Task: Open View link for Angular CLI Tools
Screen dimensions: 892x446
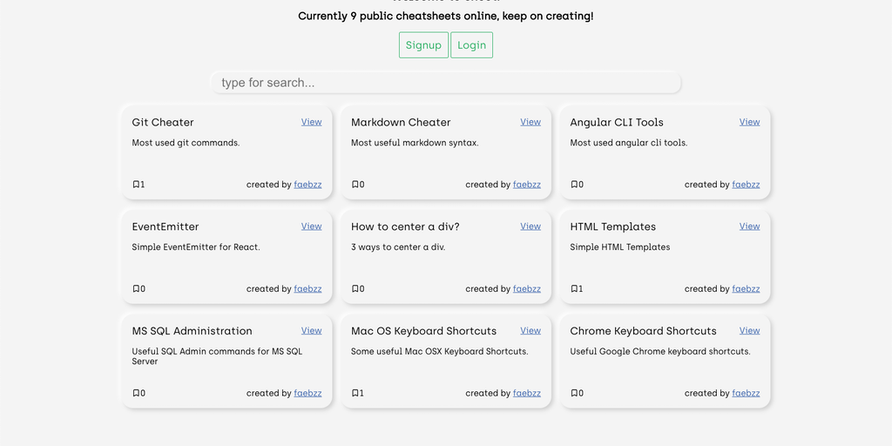Action: coord(749,122)
